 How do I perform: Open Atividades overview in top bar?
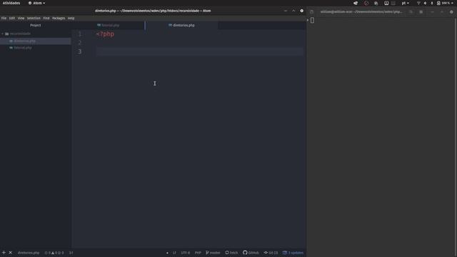pos(11,3)
